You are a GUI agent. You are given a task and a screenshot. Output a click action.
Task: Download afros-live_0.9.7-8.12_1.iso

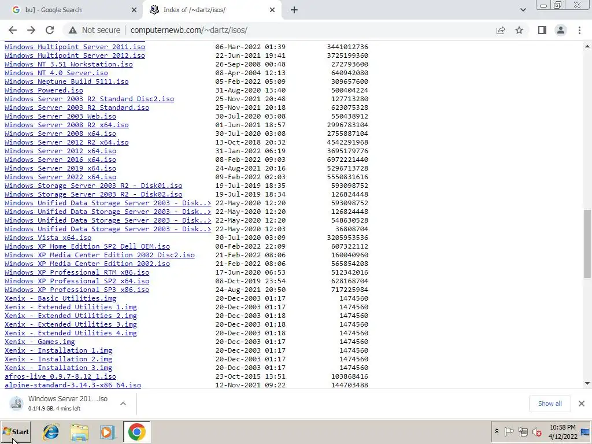pos(60,377)
